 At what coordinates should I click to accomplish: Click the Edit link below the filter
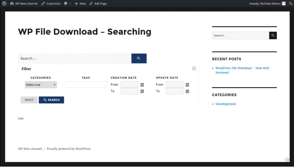pos(21,119)
